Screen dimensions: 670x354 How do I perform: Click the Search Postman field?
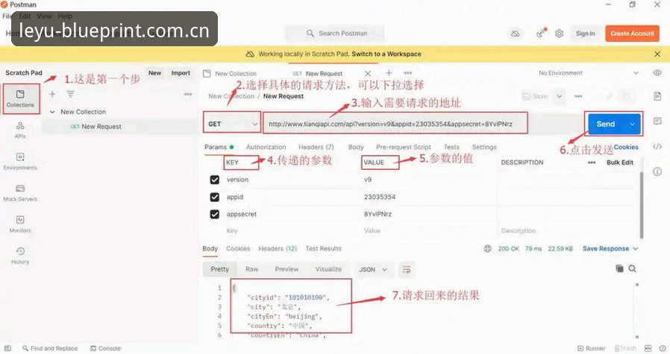click(334, 34)
